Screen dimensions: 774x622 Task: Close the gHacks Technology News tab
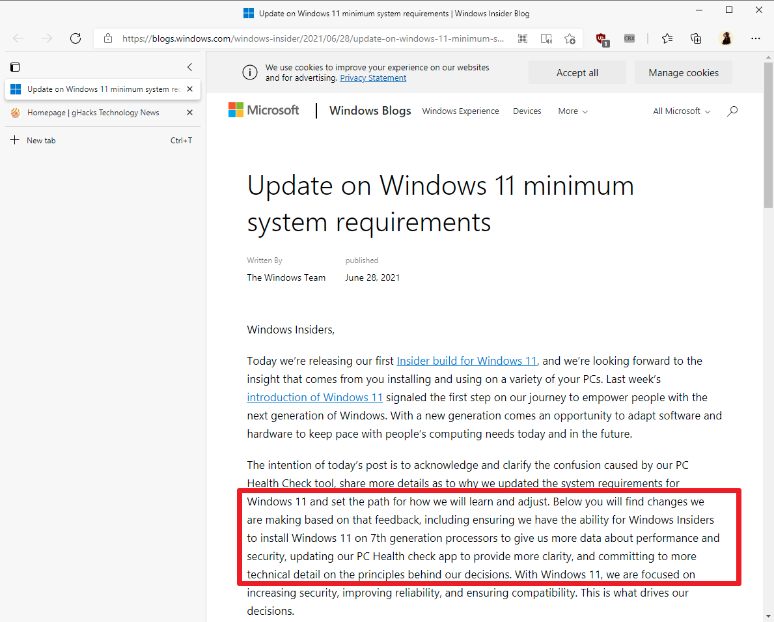click(x=189, y=113)
